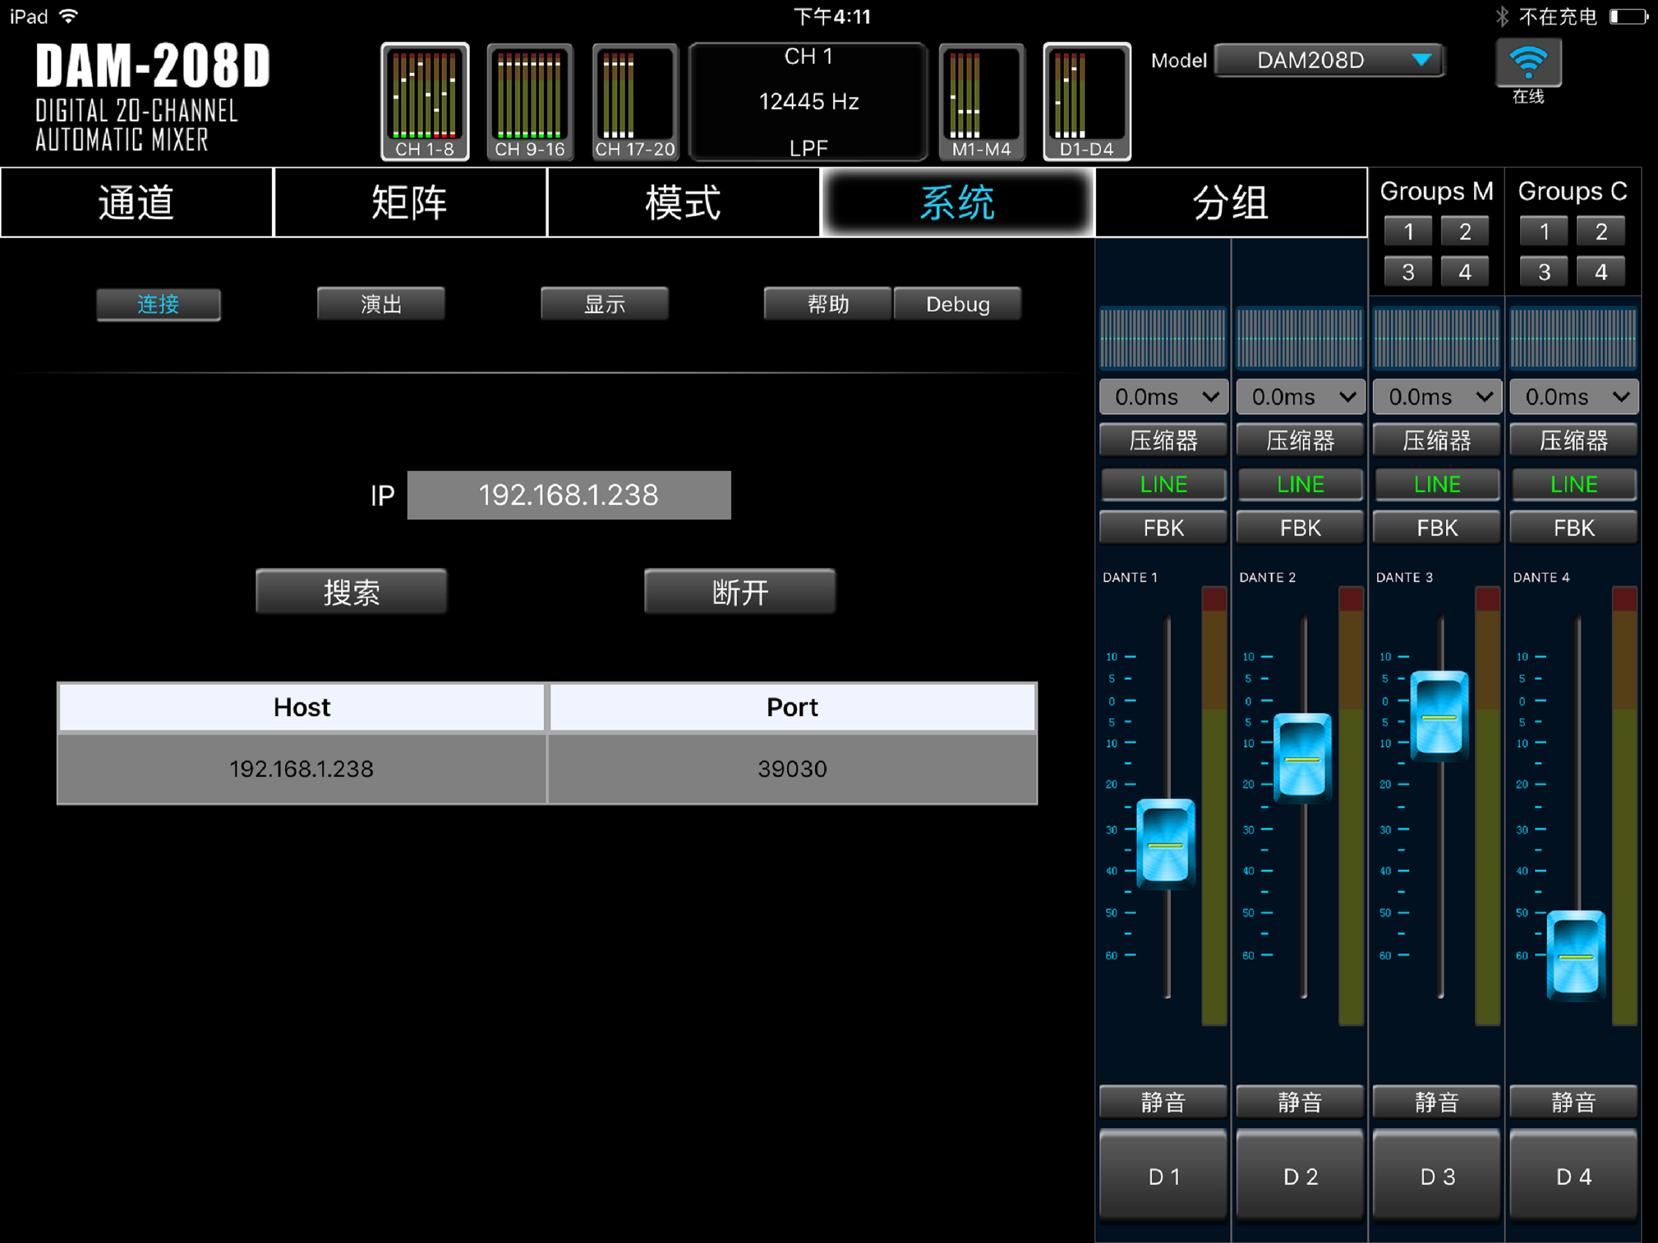Tap the CH 1 LPF info display
This screenshot has height=1243, width=1658.
808,101
